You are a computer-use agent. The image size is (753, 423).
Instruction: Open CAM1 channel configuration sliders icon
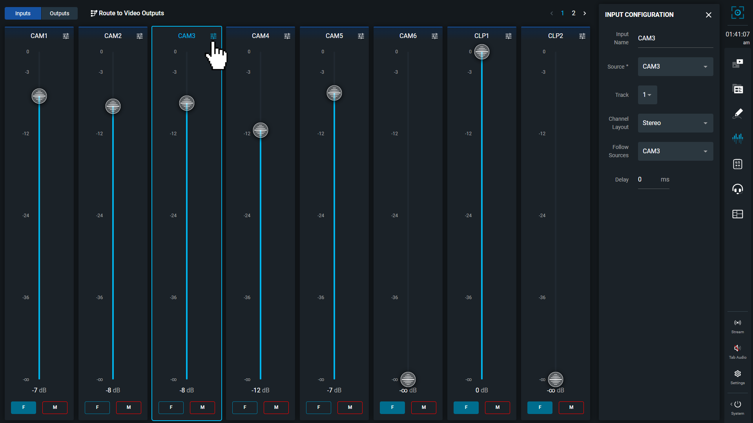(x=66, y=36)
